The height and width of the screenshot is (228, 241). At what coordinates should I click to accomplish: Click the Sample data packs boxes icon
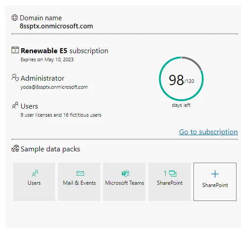click(x=15, y=148)
